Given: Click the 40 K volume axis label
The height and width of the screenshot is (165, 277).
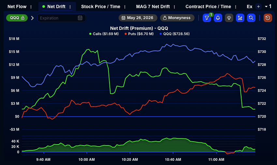Looking at the screenshot, I should pyautogui.click(x=15, y=141).
